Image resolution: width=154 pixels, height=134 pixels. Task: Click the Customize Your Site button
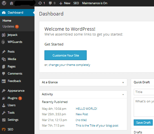coord(65,55)
